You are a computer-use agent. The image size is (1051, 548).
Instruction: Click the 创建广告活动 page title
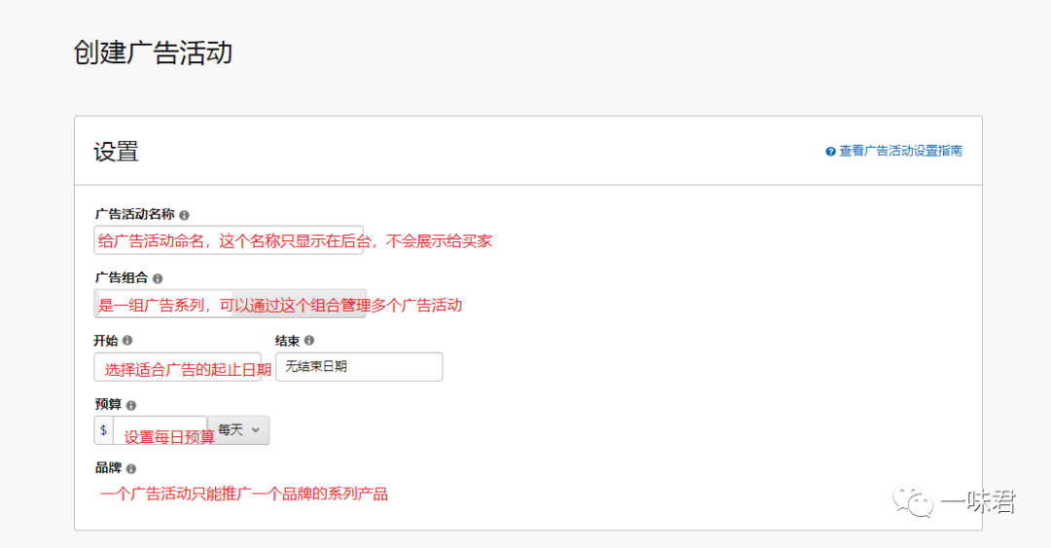pyautogui.click(x=153, y=53)
